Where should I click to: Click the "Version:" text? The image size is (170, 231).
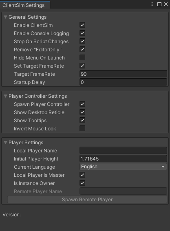click(x=12, y=215)
